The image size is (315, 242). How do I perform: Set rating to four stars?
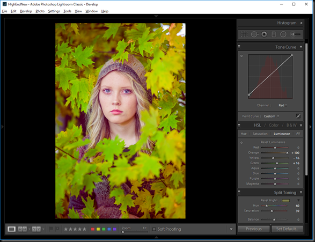click(x=80, y=229)
